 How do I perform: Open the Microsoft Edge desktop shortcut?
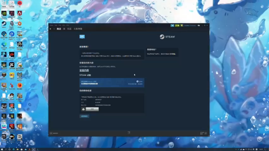pos(4,46)
